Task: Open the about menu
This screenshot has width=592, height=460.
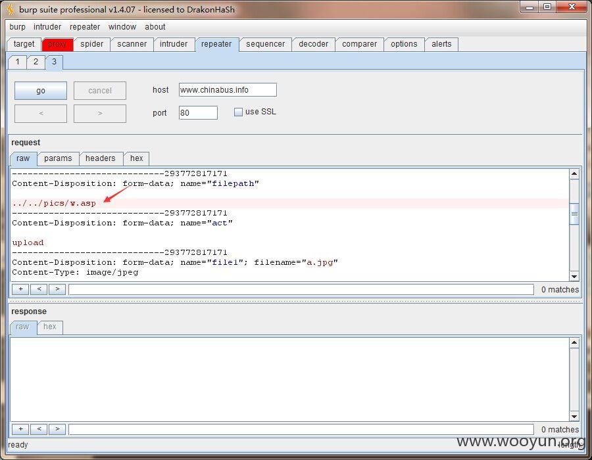Action: [155, 27]
